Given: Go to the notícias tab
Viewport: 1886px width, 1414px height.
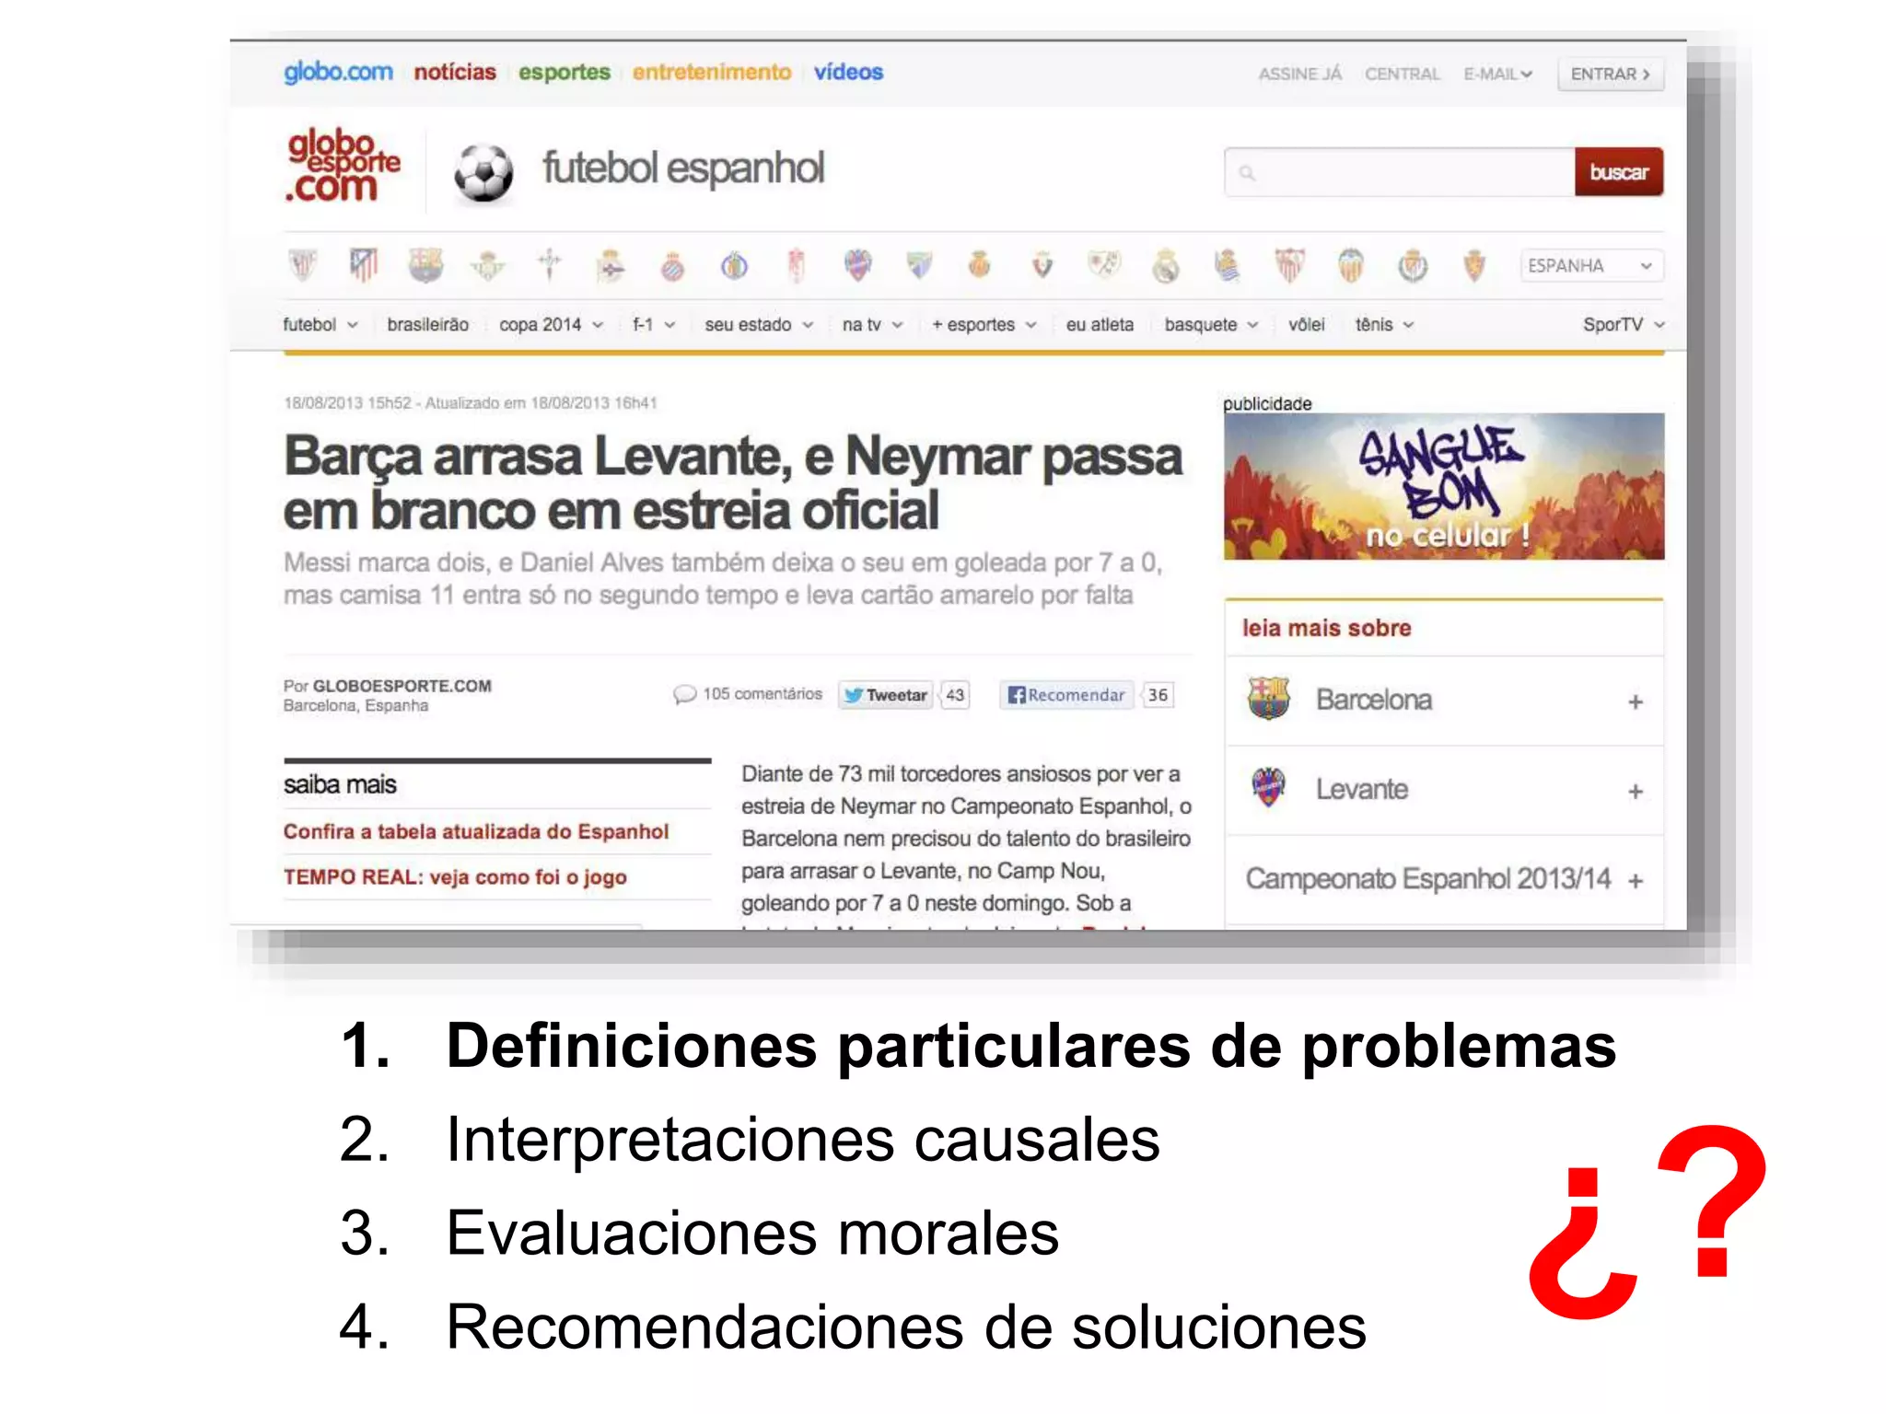Looking at the screenshot, I should pos(455,72).
